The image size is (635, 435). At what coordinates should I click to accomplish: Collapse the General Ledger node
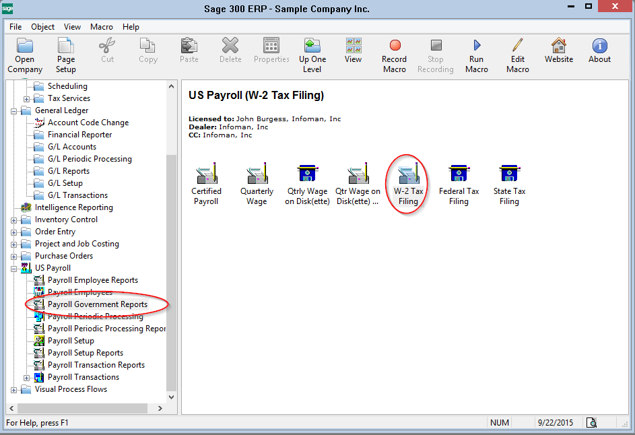[x=13, y=111]
